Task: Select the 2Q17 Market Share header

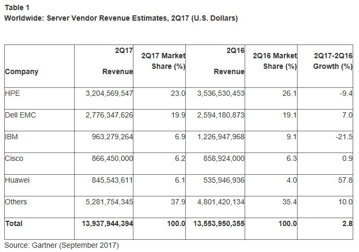Action: click(x=164, y=61)
